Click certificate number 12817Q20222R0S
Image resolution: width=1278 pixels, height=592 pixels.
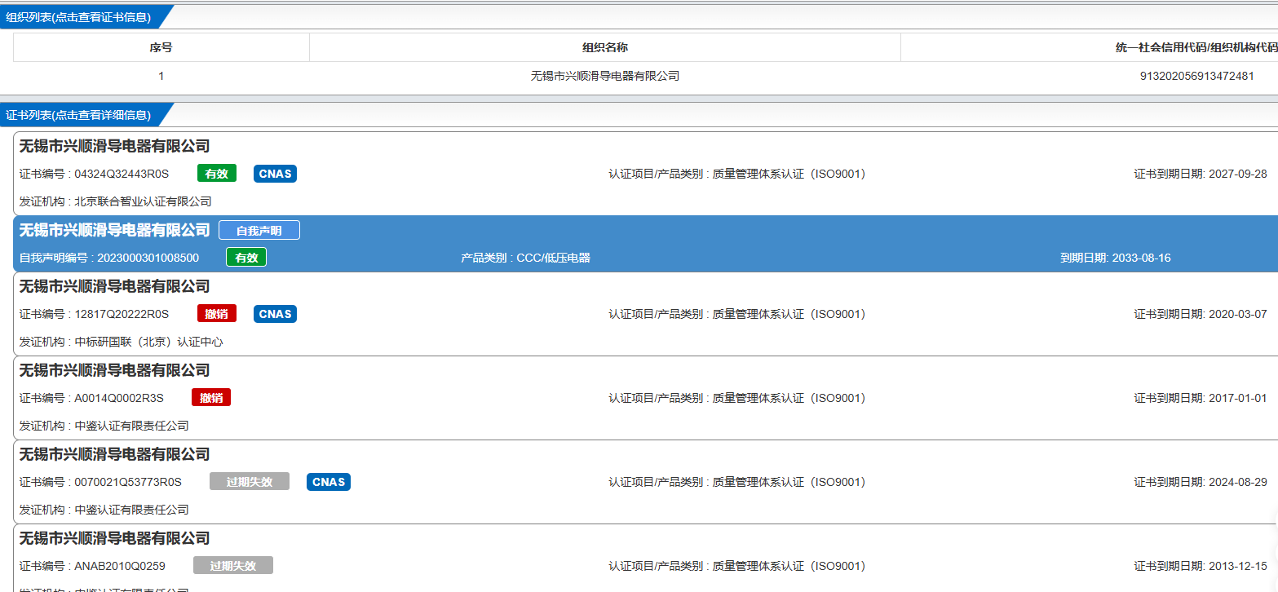(x=122, y=314)
